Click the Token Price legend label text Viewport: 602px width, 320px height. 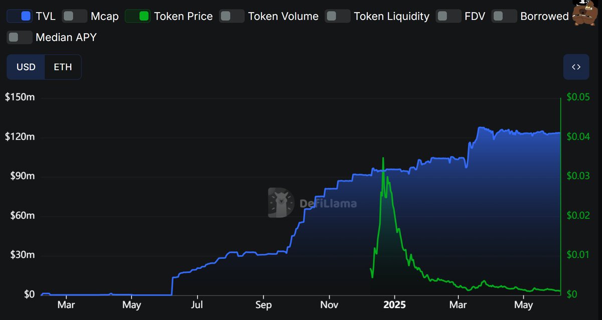(x=183, y=16)
